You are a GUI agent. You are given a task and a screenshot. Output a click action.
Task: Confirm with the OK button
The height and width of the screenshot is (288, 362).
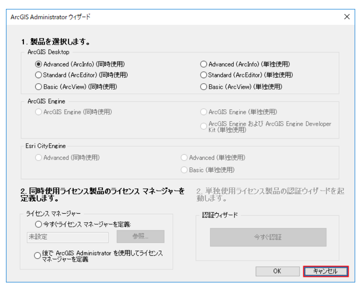click(x=277, y=271)
